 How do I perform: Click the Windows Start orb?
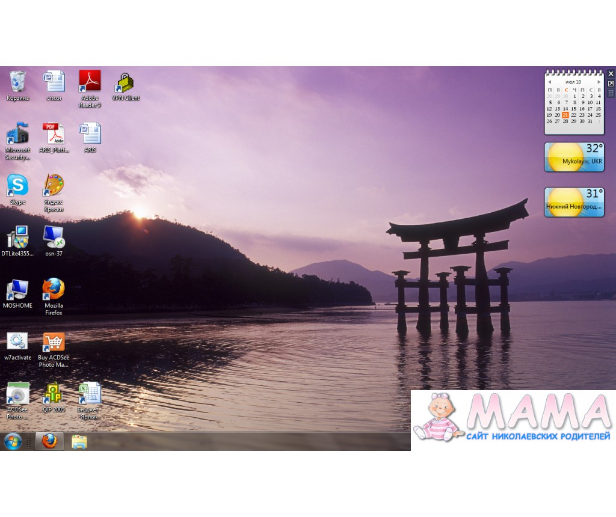[13, 441]
